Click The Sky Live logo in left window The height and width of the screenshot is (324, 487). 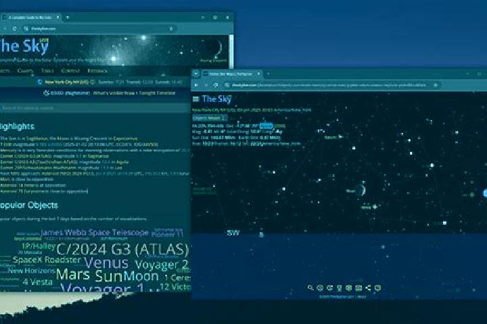click(24, 46)
